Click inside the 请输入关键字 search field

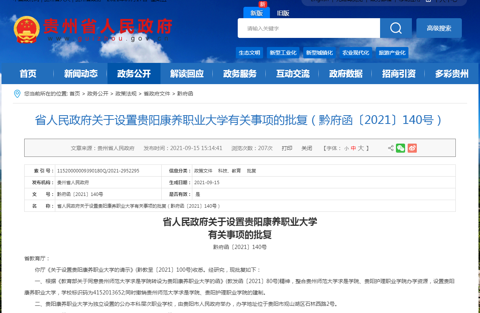pyautogui.click(x=309, y=28)
